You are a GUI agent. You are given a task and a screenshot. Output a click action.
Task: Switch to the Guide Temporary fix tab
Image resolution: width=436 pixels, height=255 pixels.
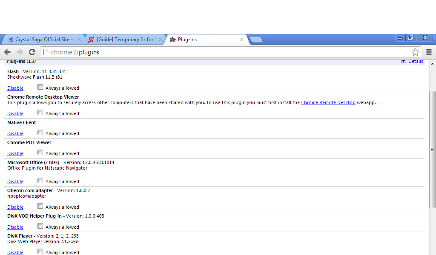124,40
